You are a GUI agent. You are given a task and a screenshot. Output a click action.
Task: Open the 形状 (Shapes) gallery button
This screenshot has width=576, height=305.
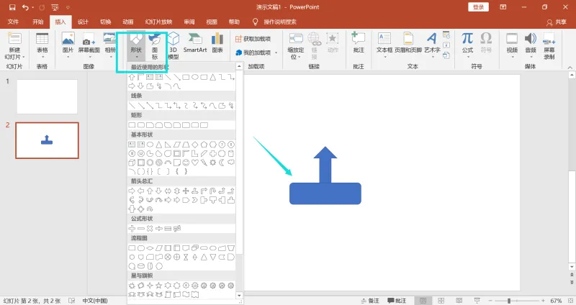point(136,46)
